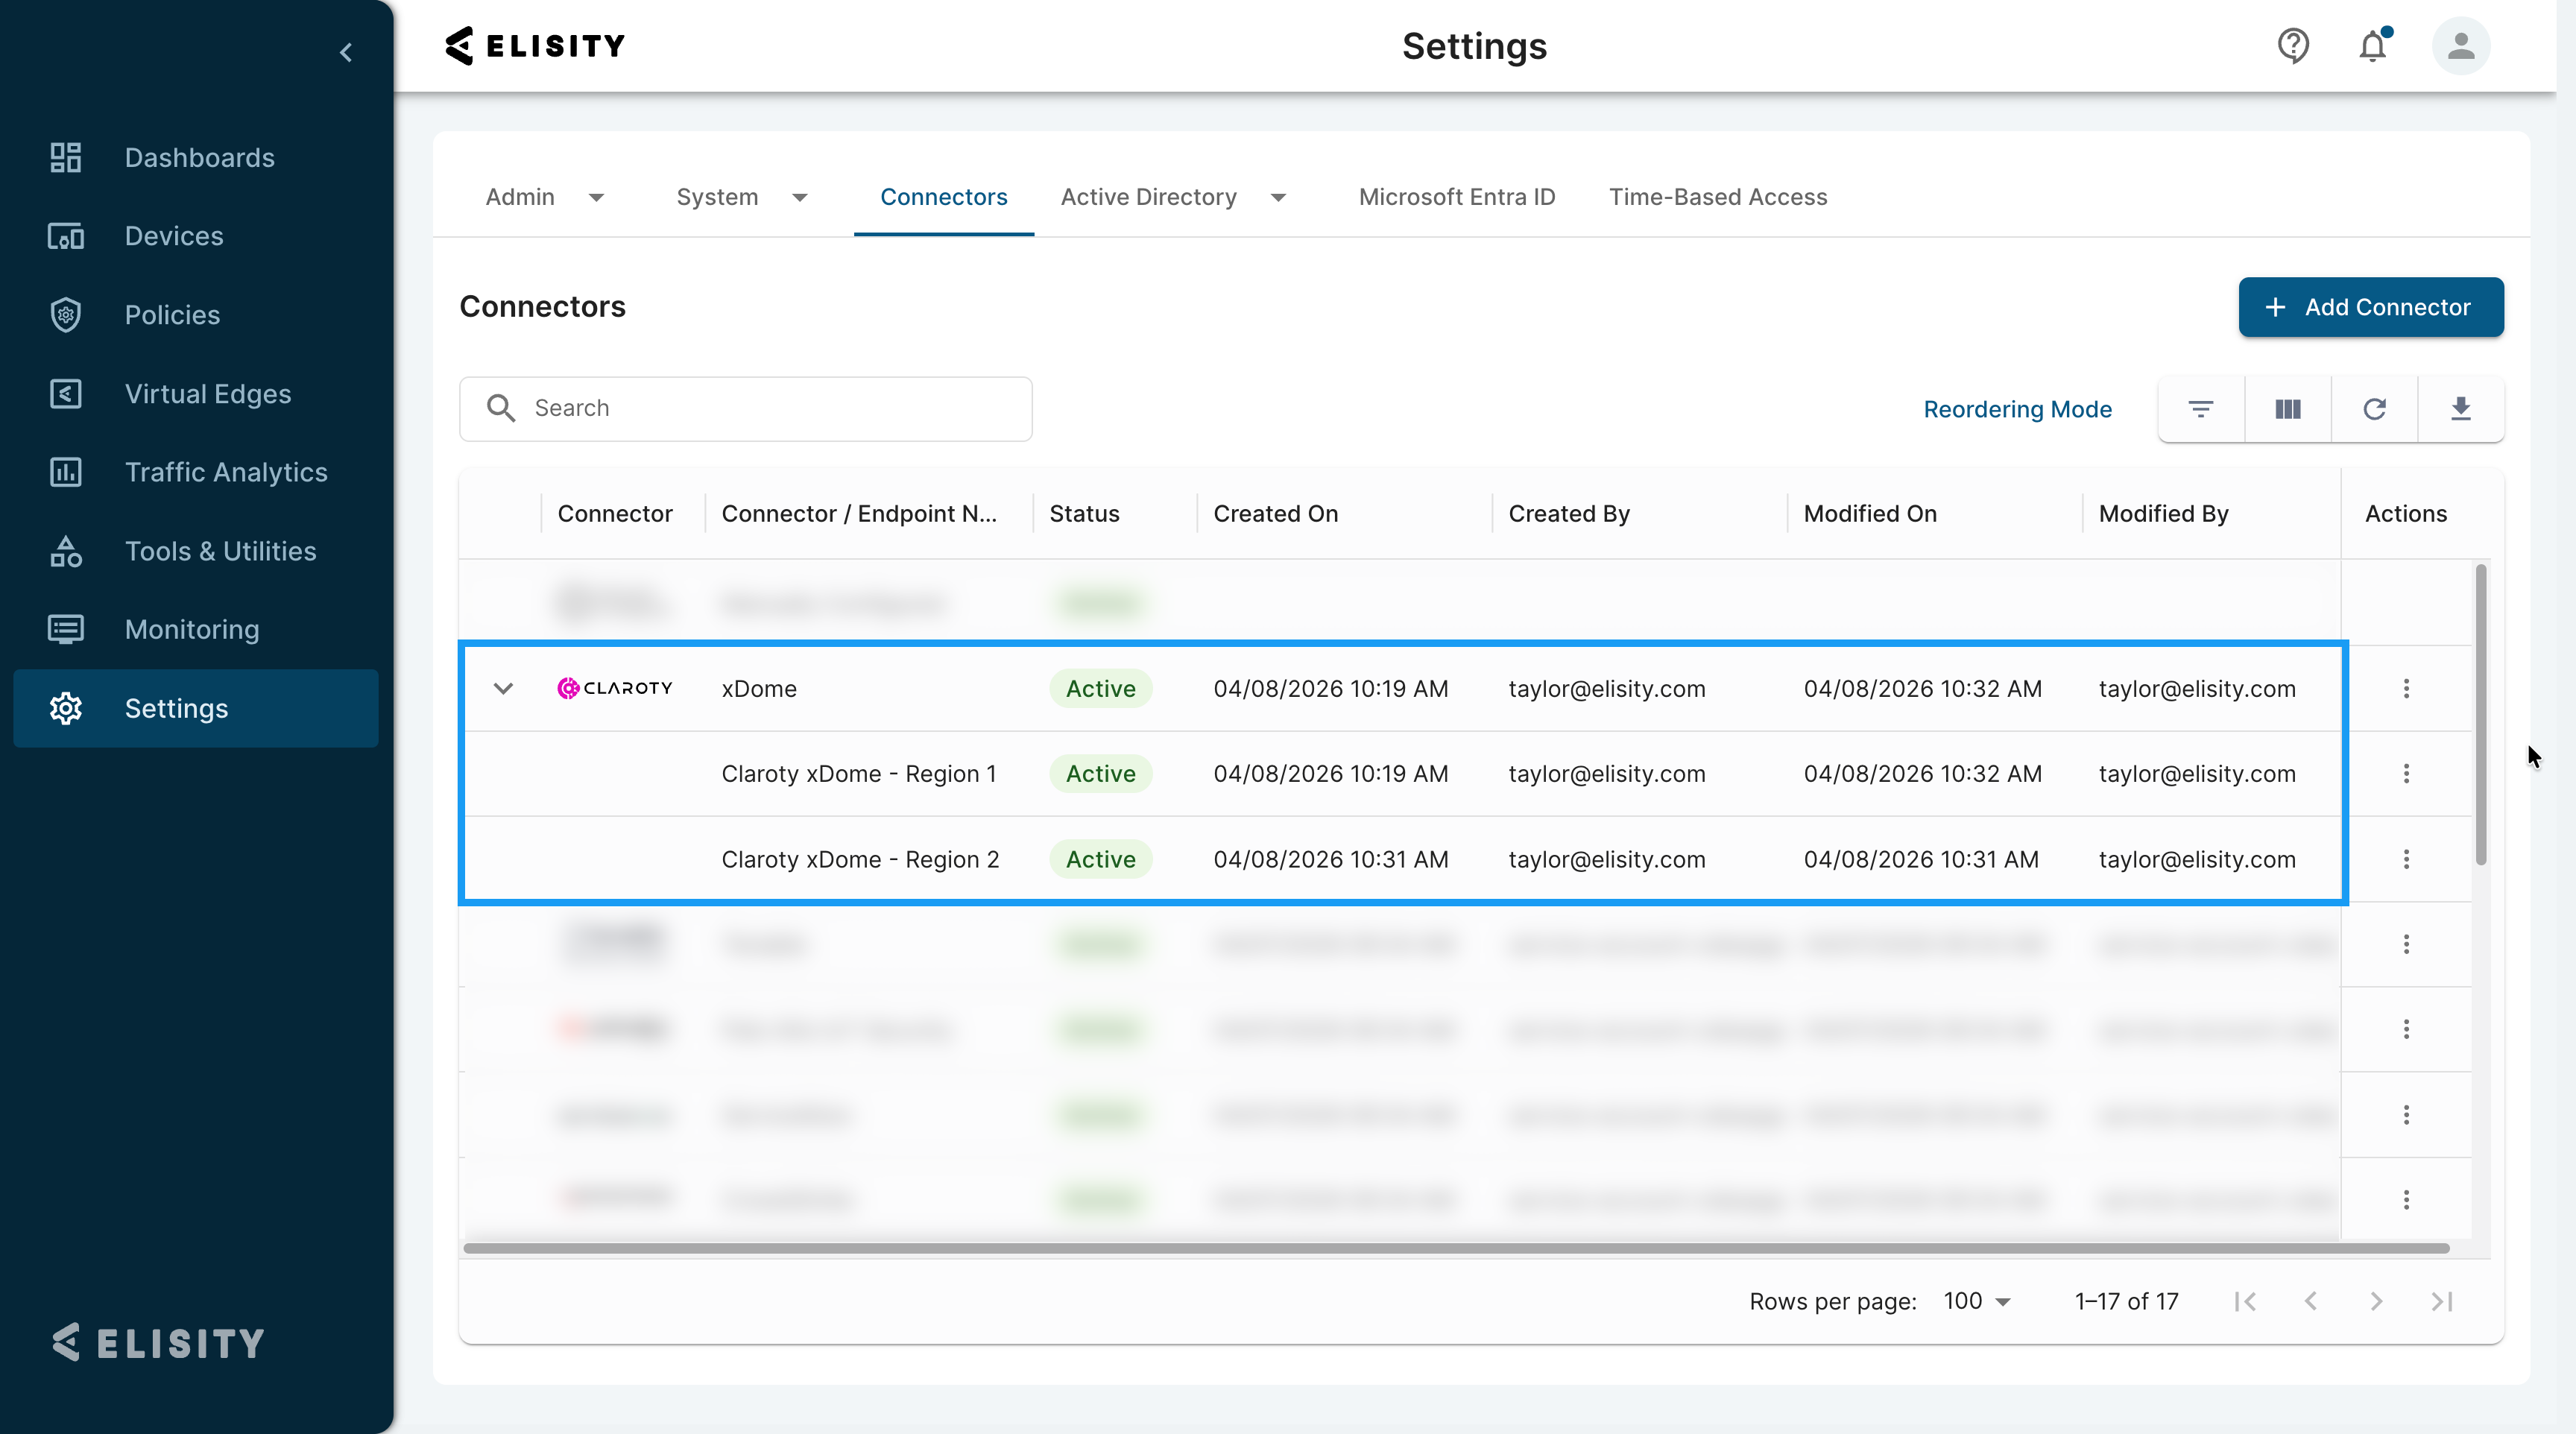
Task: Open the notifications bell
Action: click(2373, 46)
